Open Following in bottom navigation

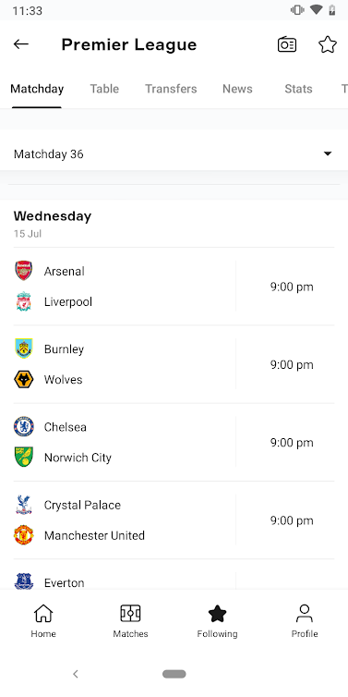coord(218,621)
